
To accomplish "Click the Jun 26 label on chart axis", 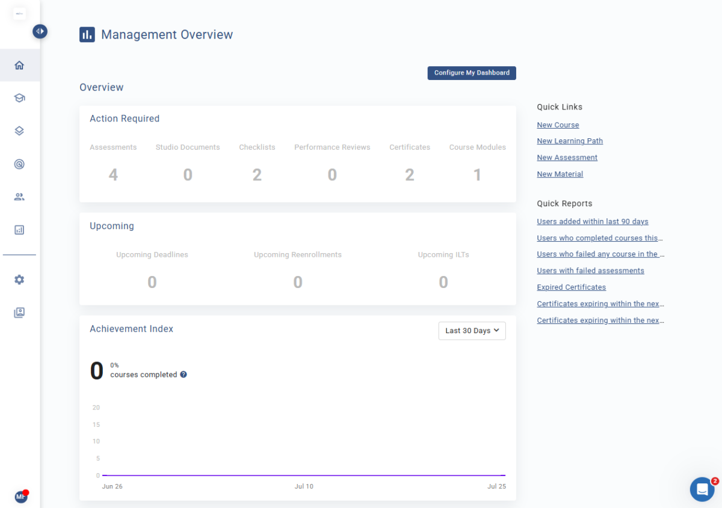I will (113, 486).
